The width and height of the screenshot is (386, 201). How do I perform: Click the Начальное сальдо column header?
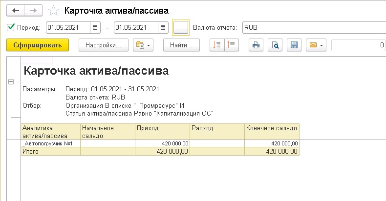[108, 132]
